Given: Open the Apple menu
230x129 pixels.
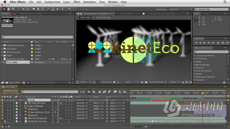Looking at the screenshot, I should click(x=5, y=2).
